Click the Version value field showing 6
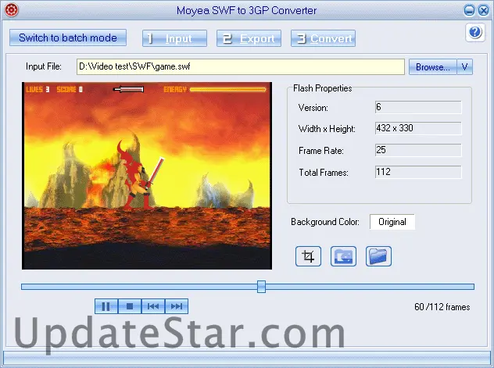 tap(418, 107)
